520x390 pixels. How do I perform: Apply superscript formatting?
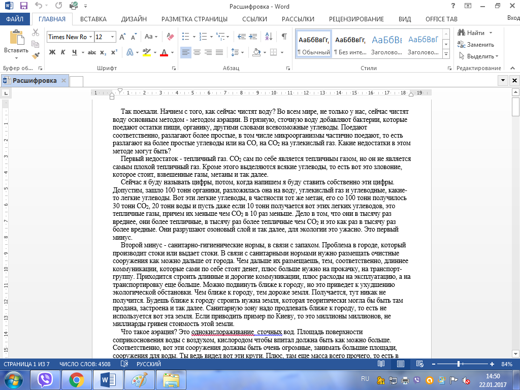[x=114, y=52]
